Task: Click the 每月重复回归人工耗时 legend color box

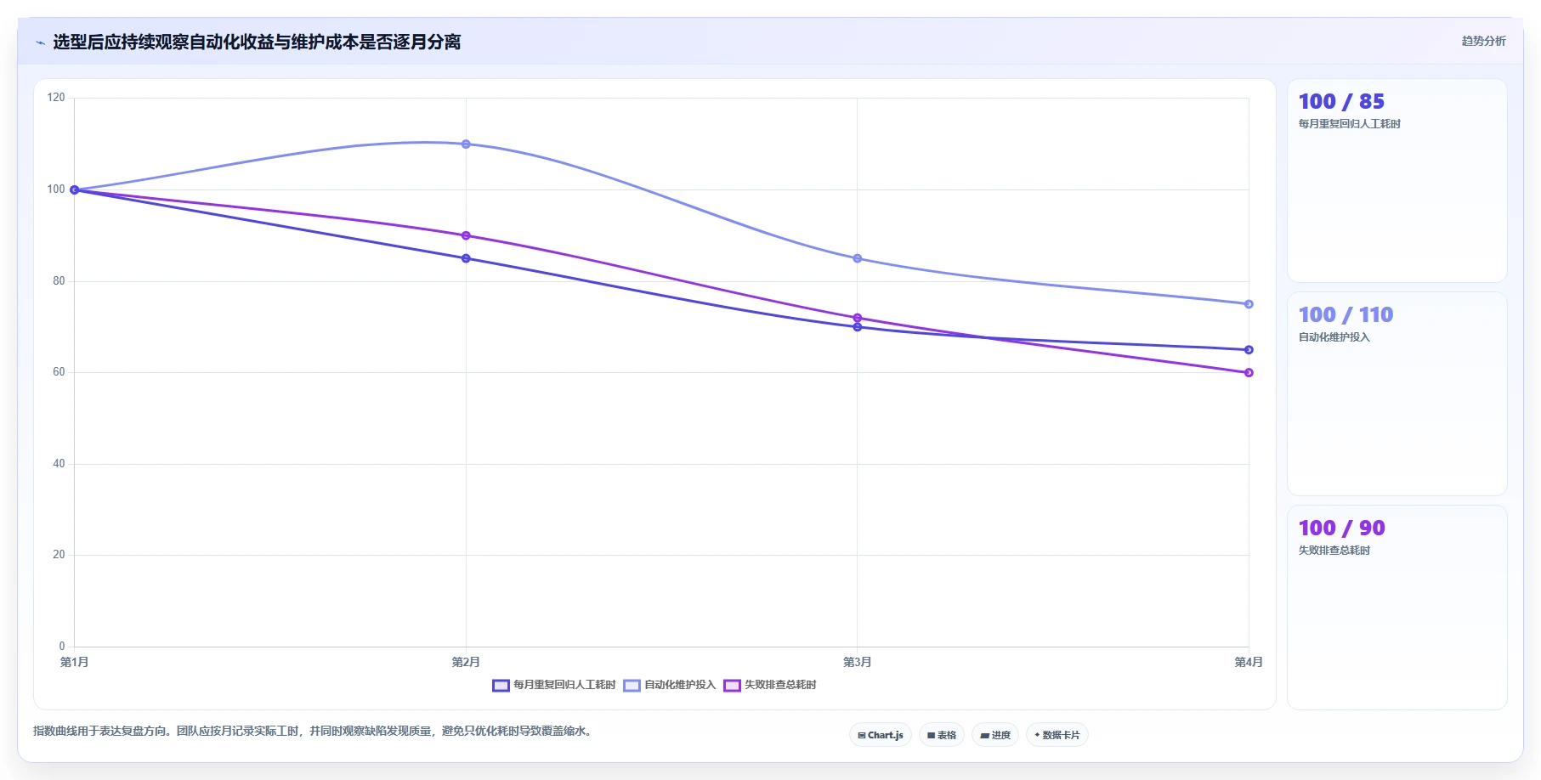Action: [501, 686]
